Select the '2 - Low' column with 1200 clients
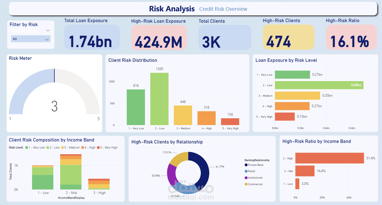The height and width of the screenshot is (205, 382). tap(159, 99)
